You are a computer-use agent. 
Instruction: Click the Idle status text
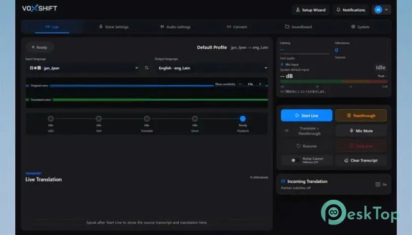click(380, 68)
